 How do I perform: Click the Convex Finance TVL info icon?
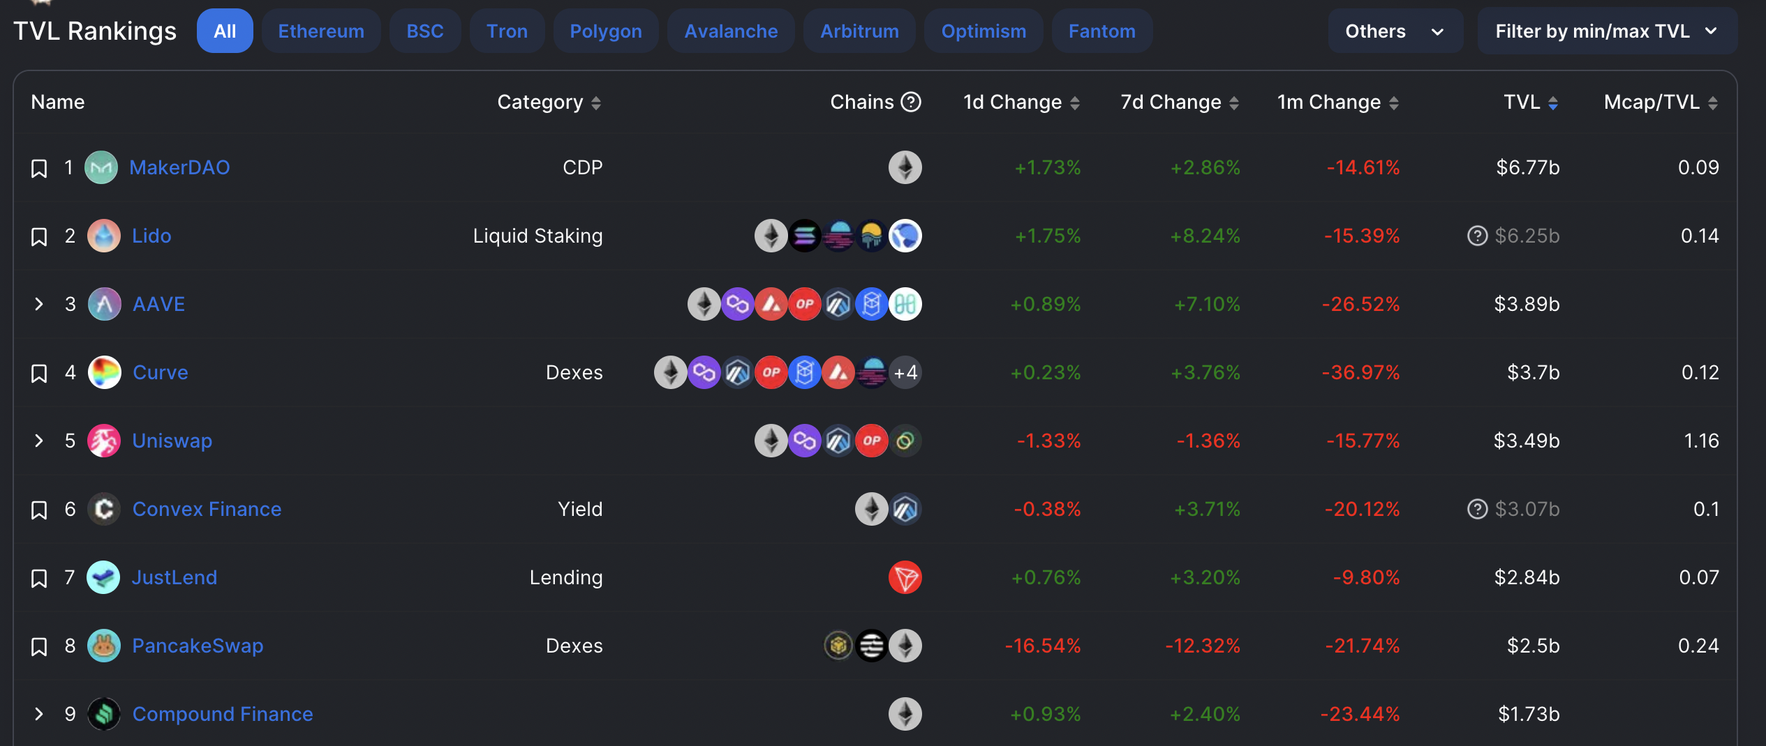point(1477,509)
